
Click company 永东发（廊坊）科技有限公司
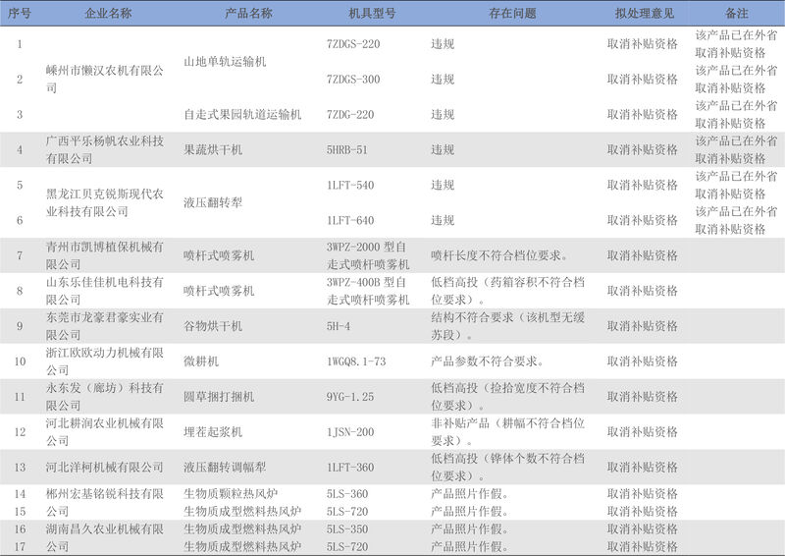105,397
